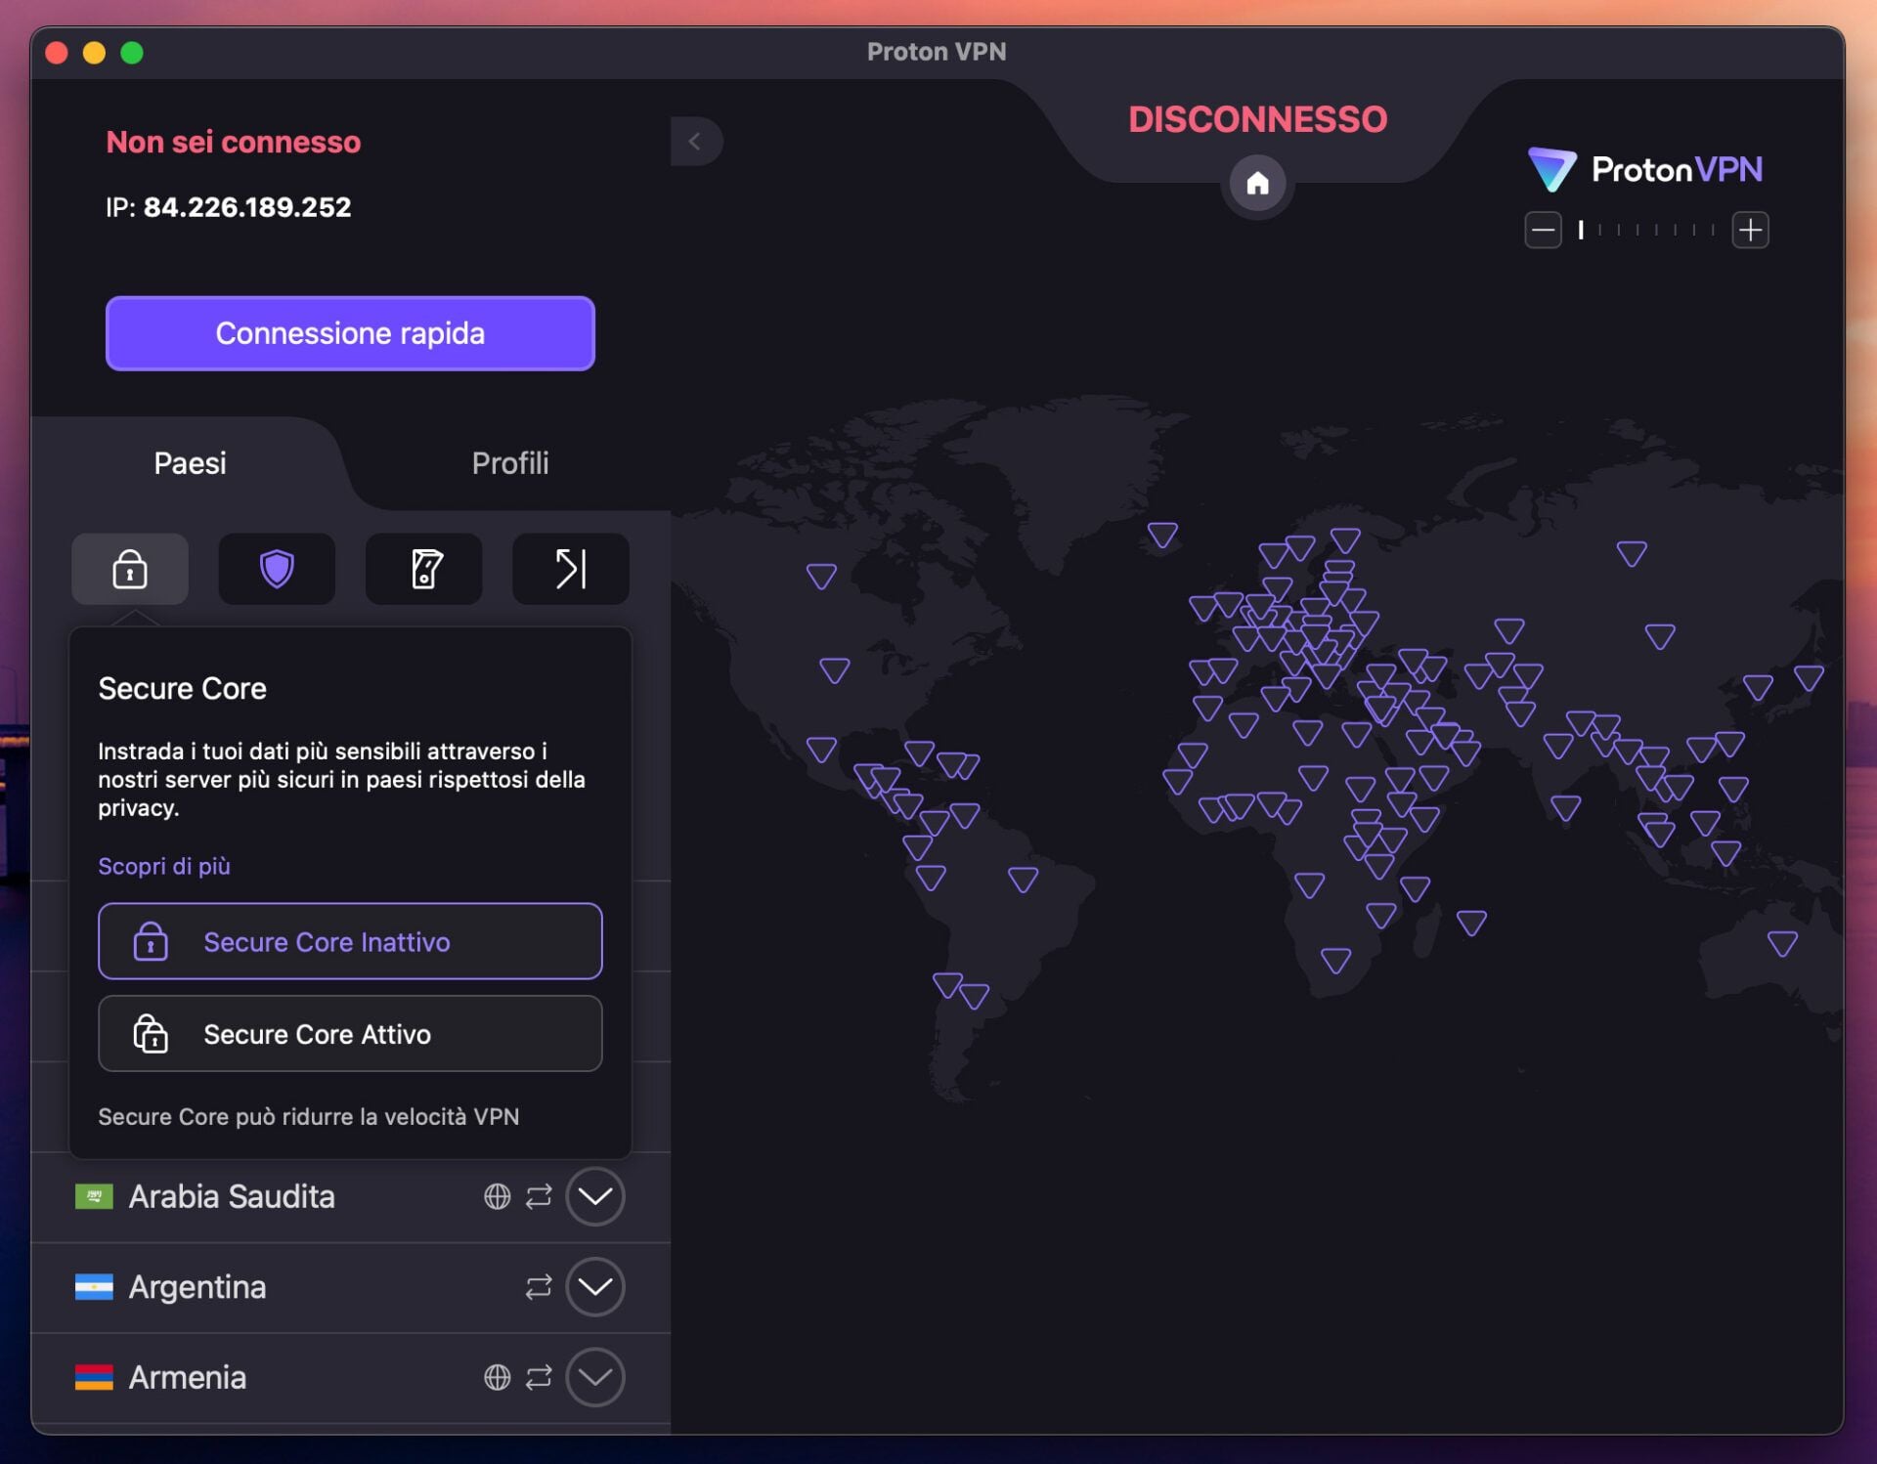The width and height of the screenshot is (1877, 1464).
Task: Click the map zoom level slider
Action: coord(1646,231)
